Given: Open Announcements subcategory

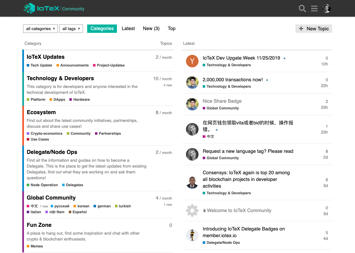Looking at the screenshot, I should click(73, 65).
